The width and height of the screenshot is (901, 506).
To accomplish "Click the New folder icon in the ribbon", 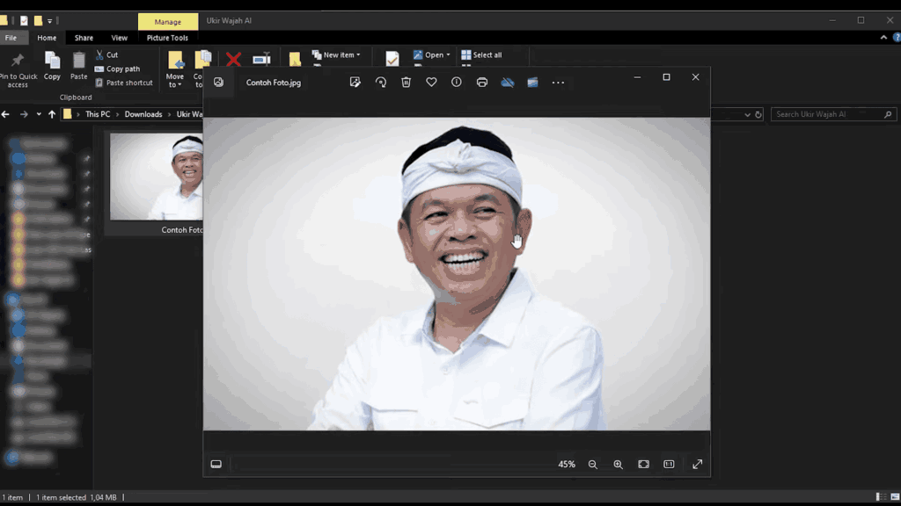I will (295, 59).
